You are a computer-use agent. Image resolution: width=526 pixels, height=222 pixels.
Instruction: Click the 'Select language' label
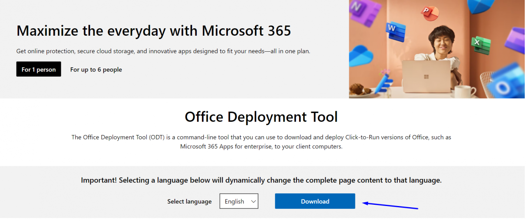click(x=189, y=201)
